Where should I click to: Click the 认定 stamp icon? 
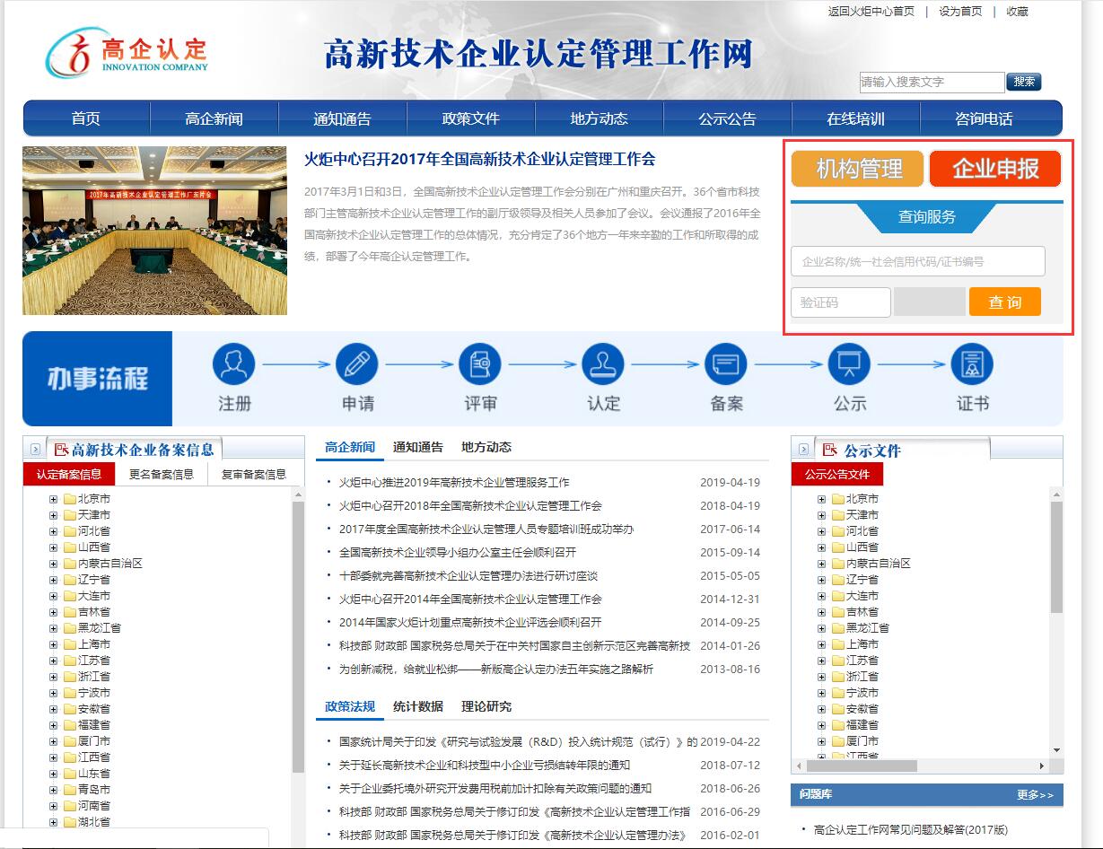click(603, 365)
